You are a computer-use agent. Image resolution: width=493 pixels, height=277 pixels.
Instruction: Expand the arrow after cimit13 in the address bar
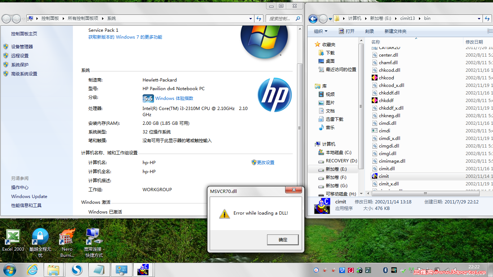point(420,18)
